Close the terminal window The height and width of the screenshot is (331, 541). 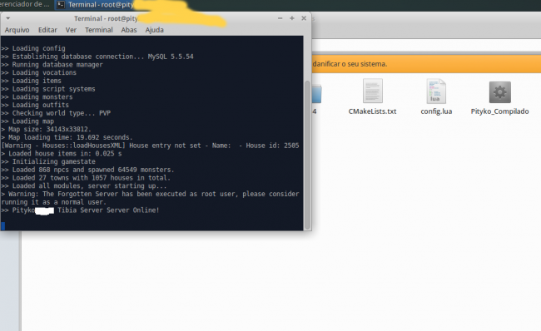(304, 18)
